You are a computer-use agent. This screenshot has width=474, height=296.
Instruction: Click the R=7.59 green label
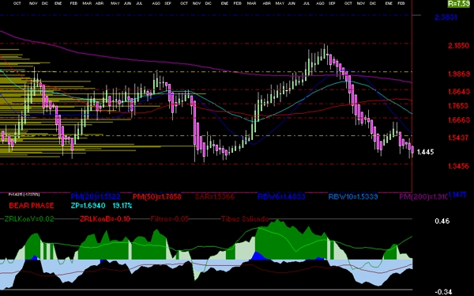[459, 4]
